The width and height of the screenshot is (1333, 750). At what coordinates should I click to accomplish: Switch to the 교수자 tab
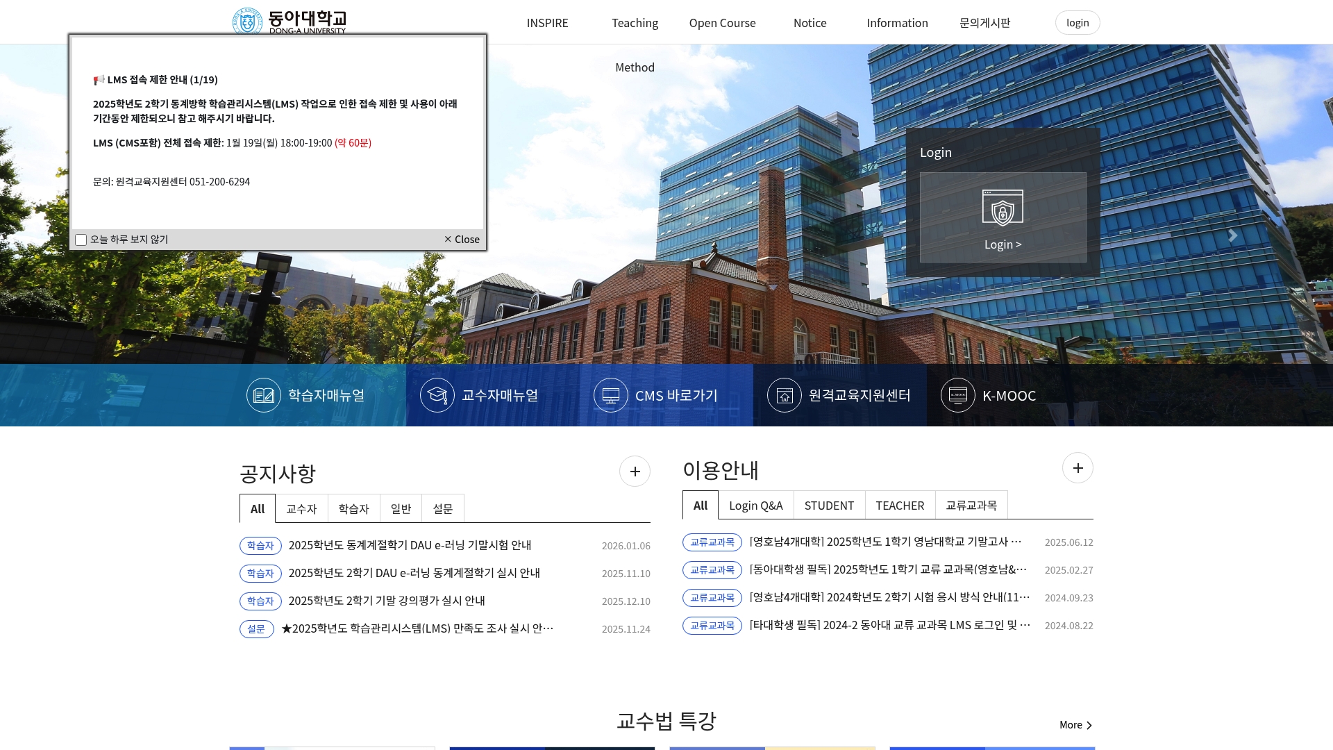pyautogui.click(x=301, y=508)
